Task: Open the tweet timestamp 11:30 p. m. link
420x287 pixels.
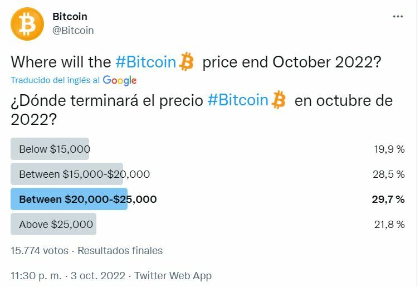Action: pyautogui.click(x=36, y=276)
